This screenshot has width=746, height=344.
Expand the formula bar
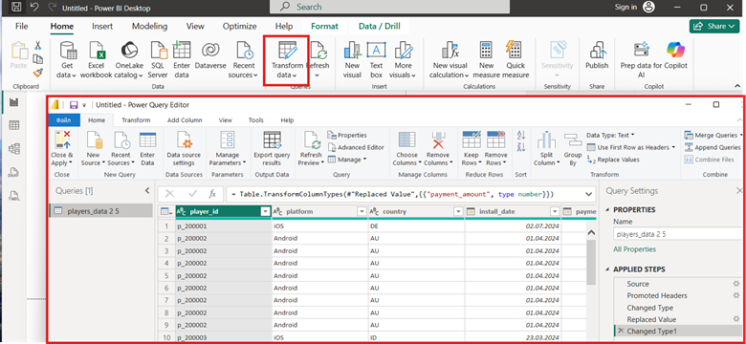point(589,194)
